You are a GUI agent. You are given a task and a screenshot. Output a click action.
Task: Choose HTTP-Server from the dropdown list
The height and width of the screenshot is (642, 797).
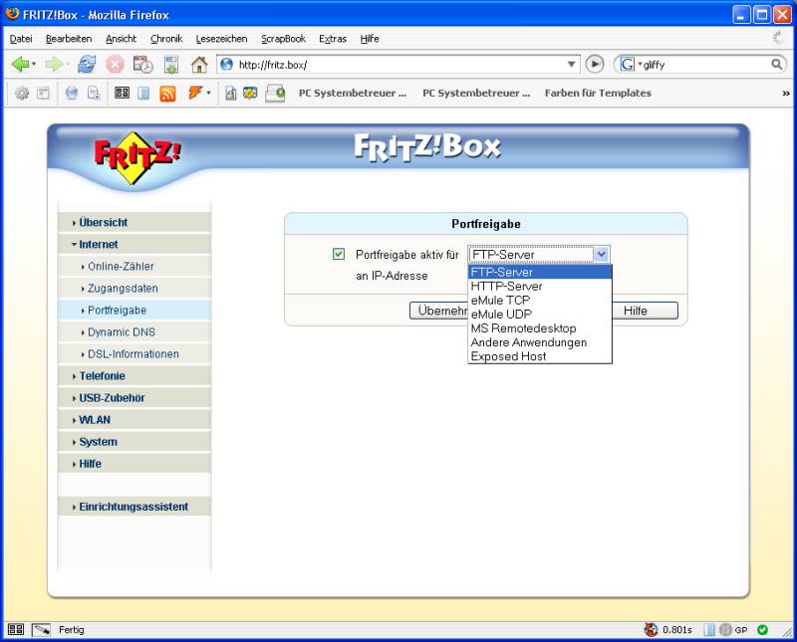click(x=539, y=287)
